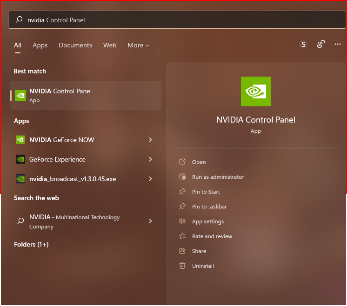This screenshot has height=306, width=347.
Task: Switch to the Documents tab
Action: point(75,46)
